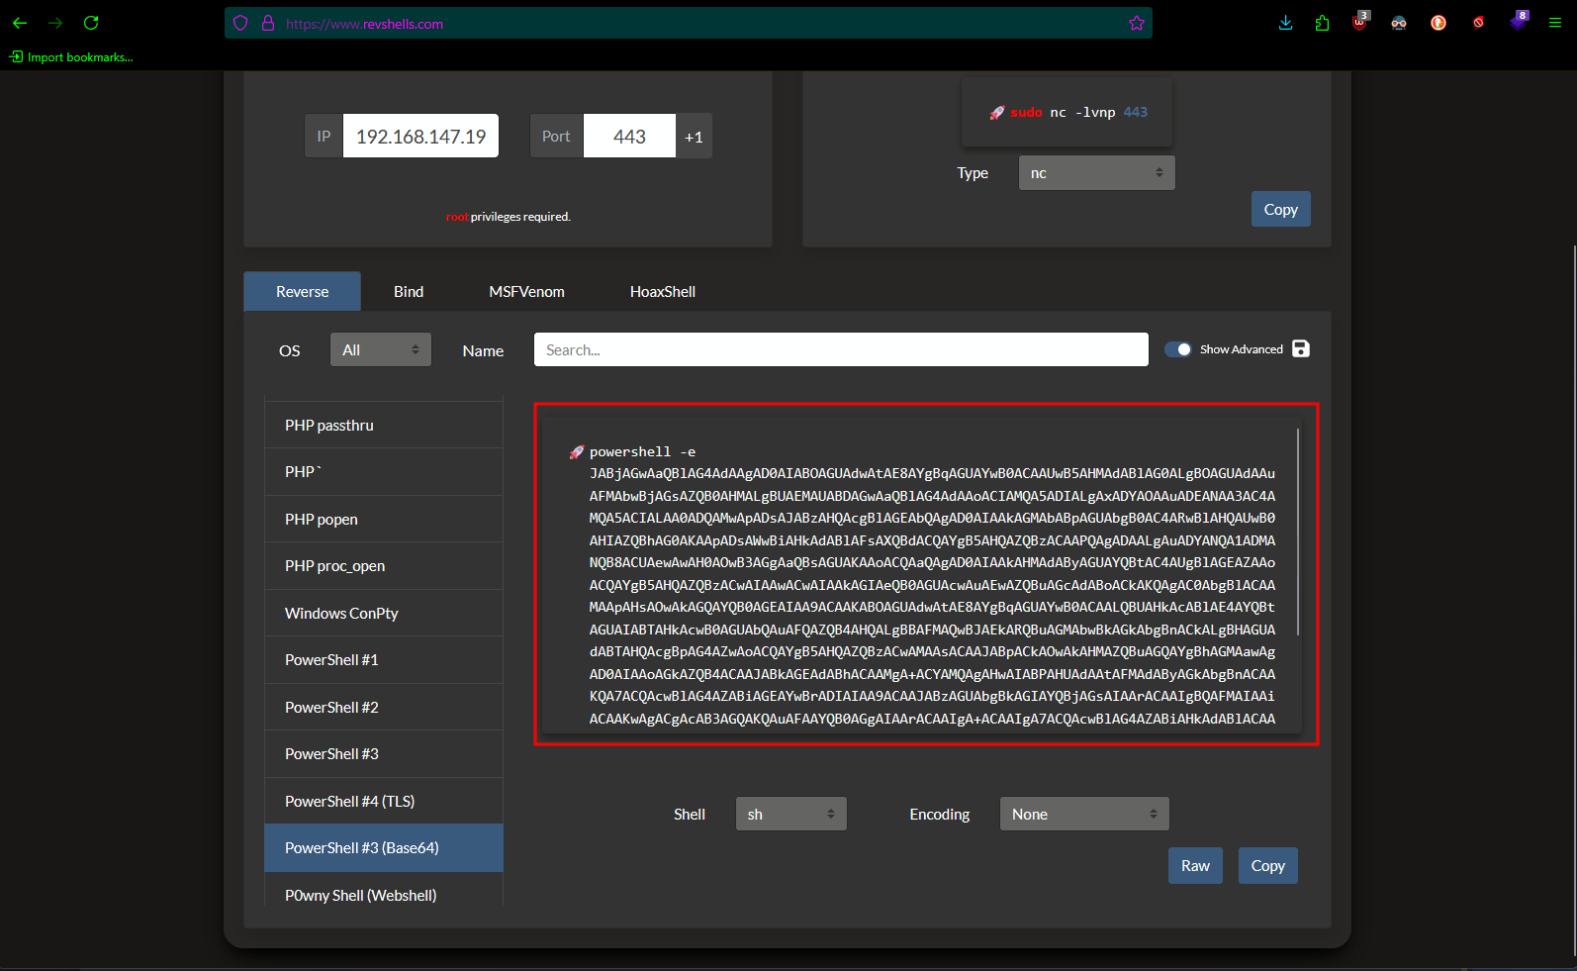Click the save floppy disk icon
This screenshot has width=1577, height=971.
pos(1301,348)
